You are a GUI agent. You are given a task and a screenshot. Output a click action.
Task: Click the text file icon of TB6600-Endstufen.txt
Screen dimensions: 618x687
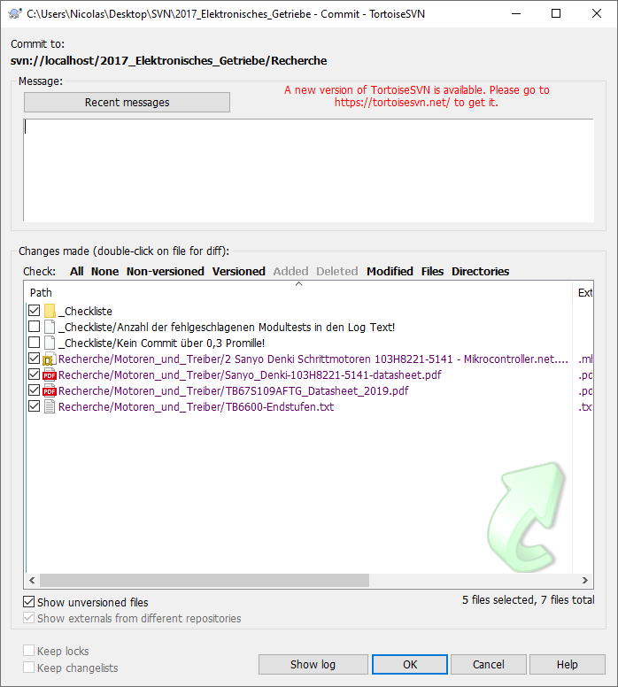pos(50,406)
